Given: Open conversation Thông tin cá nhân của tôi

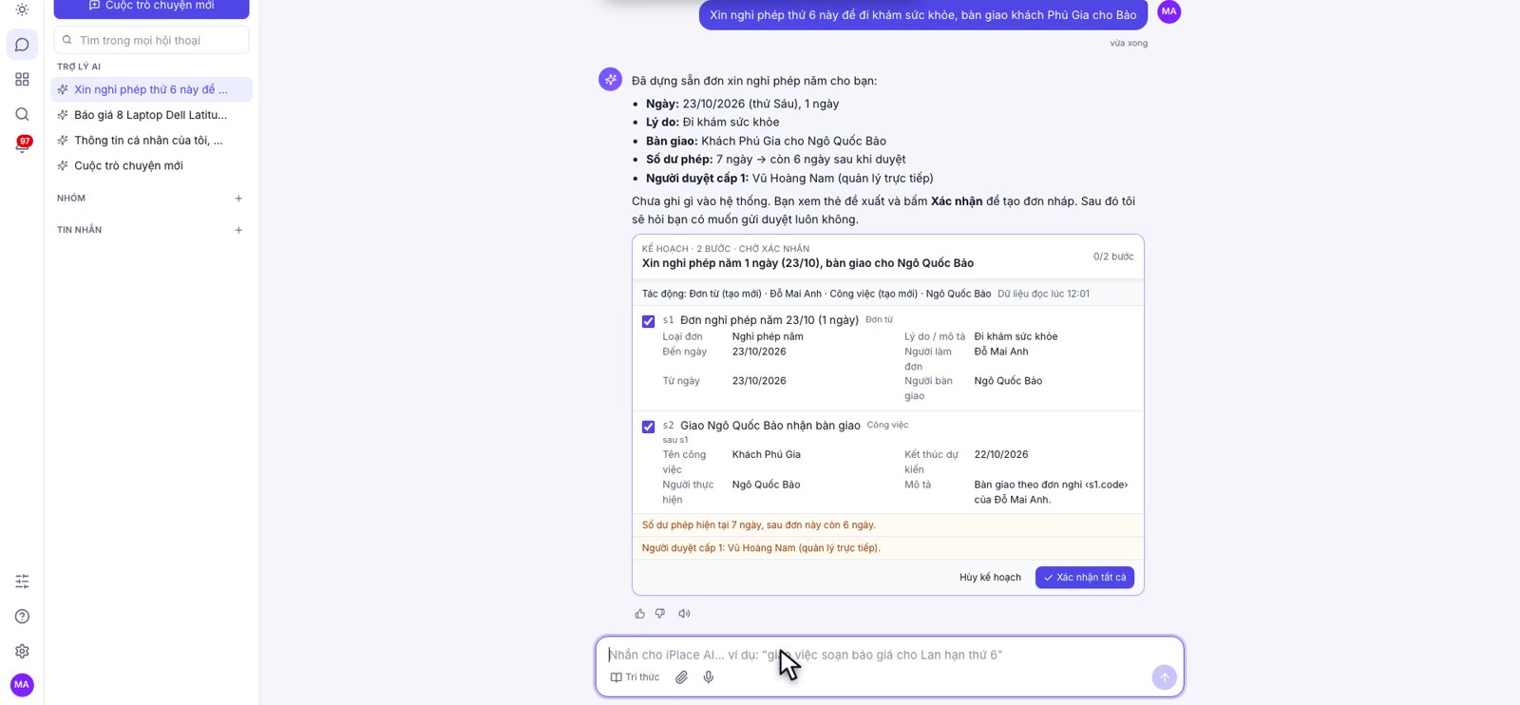Looking at the screenshot, I should tap(151, 140).
